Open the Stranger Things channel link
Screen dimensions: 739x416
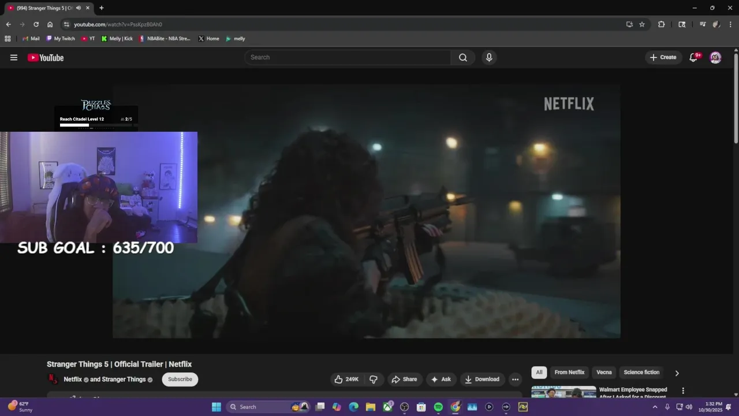click(x=123, y=379)
